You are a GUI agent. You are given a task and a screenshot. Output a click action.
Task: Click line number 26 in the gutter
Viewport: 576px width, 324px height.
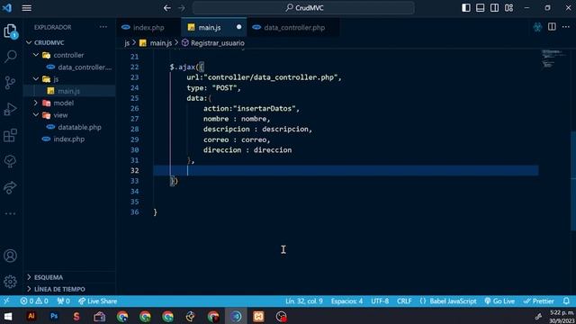(134, 108)
